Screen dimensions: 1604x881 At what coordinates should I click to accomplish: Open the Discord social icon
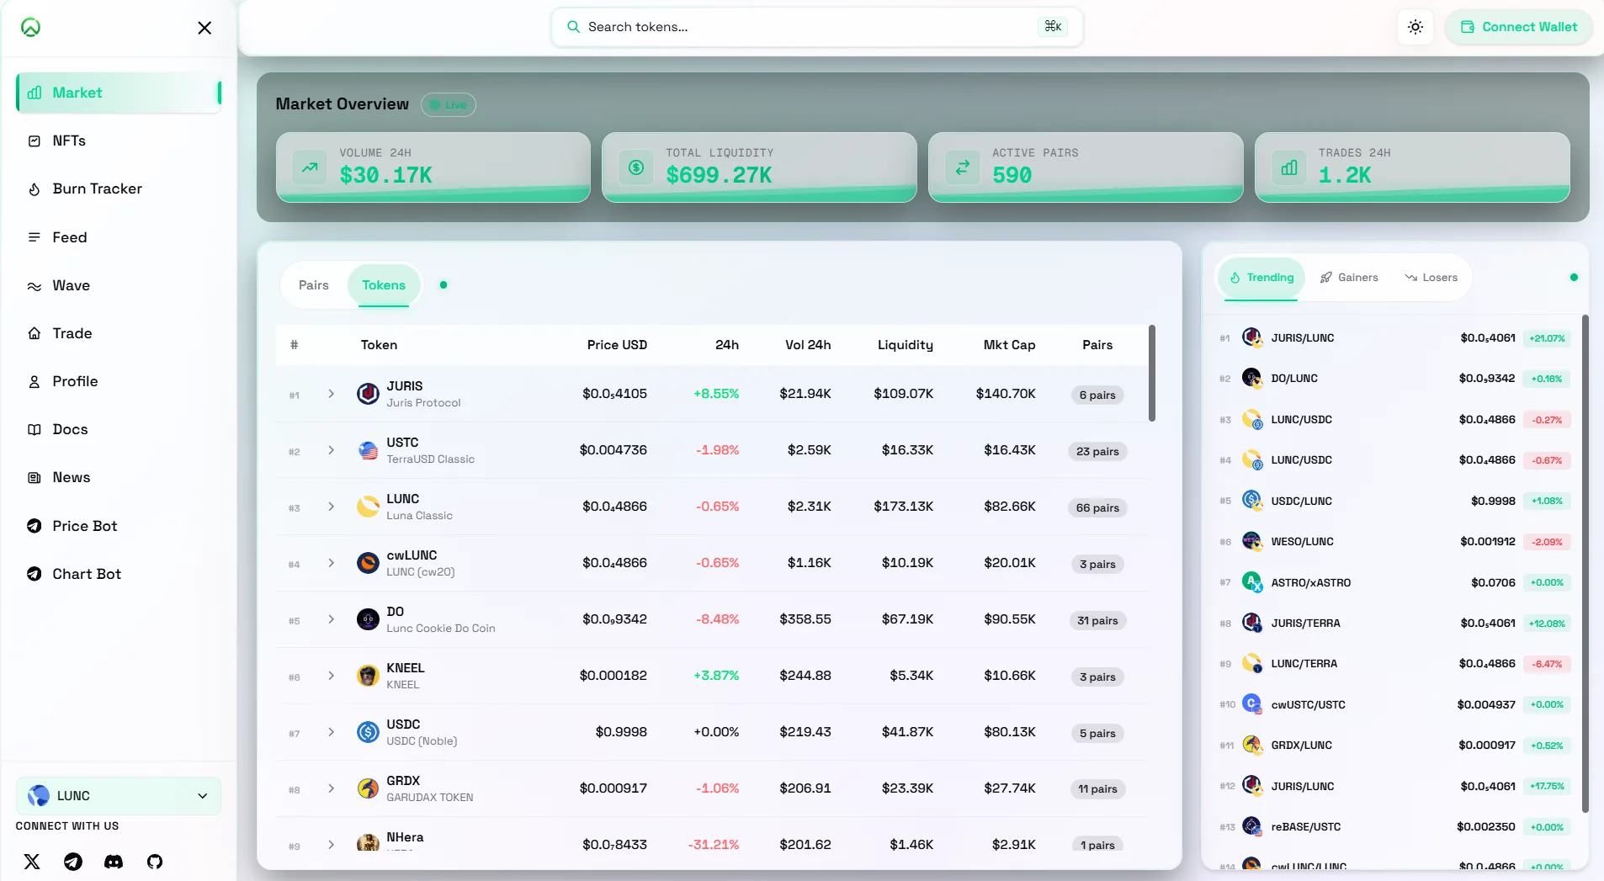tap(114, 862)
